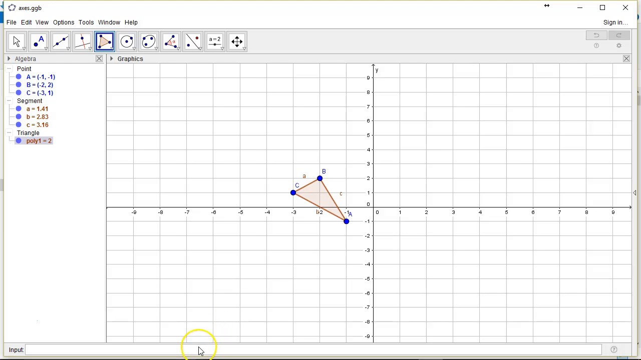Select C = (-3, 1) in Algebra
641x360 pixels.
point(40,93)
